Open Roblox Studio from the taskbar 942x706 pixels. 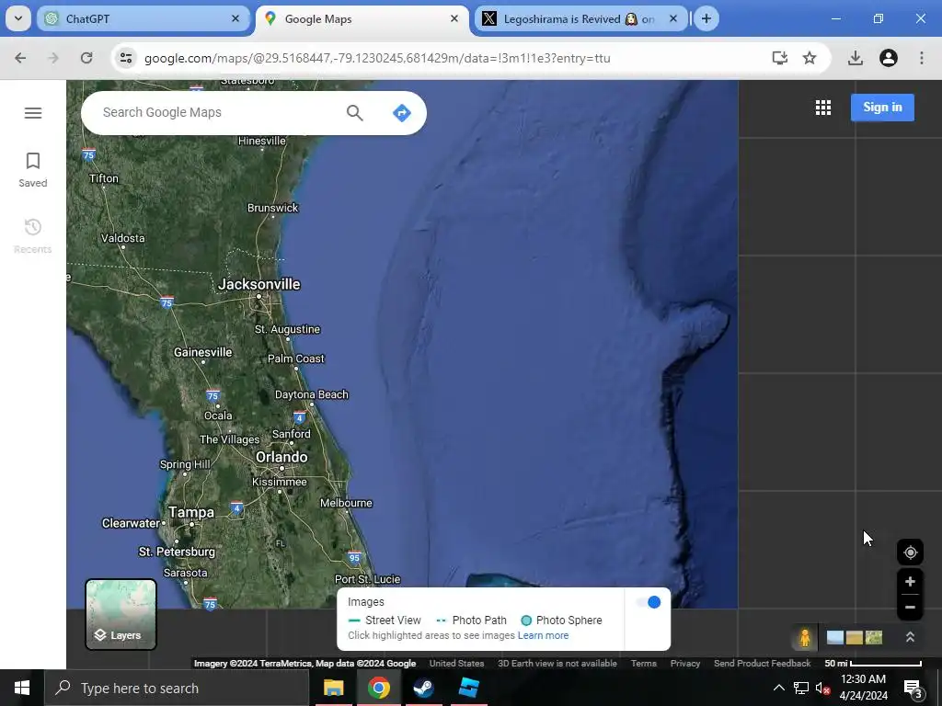pos(468,688)
